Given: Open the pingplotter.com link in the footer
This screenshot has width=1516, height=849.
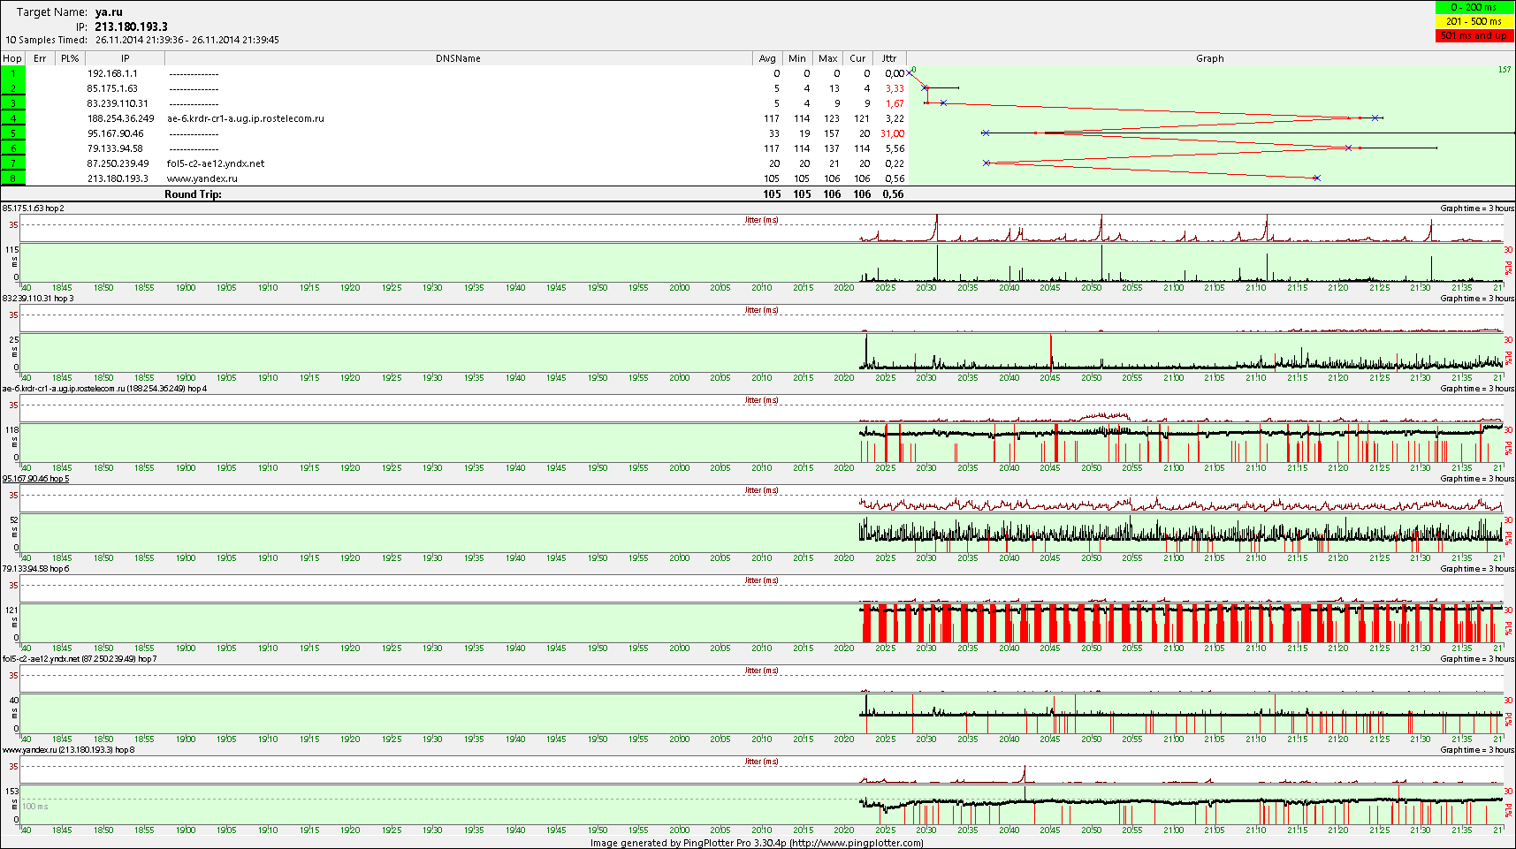Looking at the screenshot, I should coord(856,843).
